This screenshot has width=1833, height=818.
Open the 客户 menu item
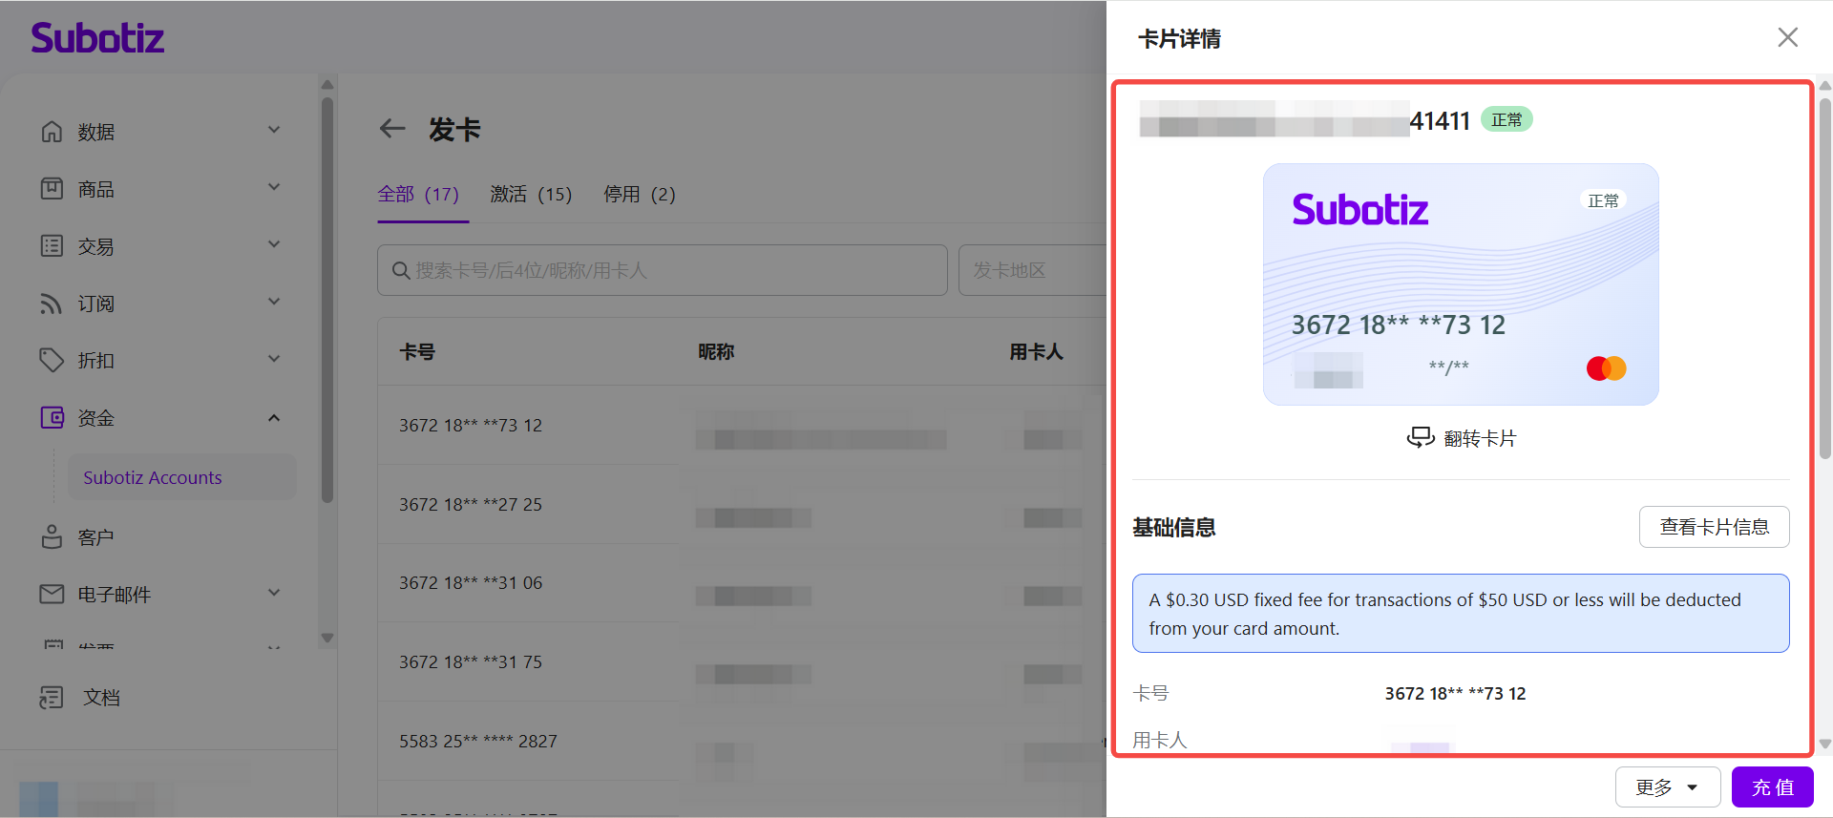pos(95,537)
